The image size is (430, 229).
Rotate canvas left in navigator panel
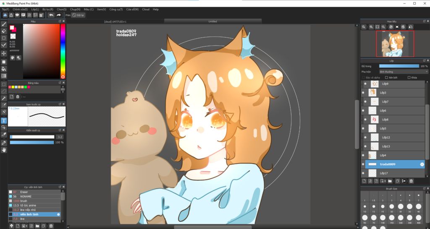pos(391,27)
